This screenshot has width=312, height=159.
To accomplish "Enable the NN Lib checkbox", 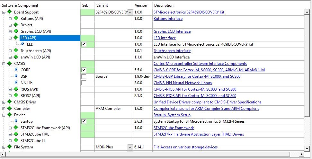I will point(84,83).
